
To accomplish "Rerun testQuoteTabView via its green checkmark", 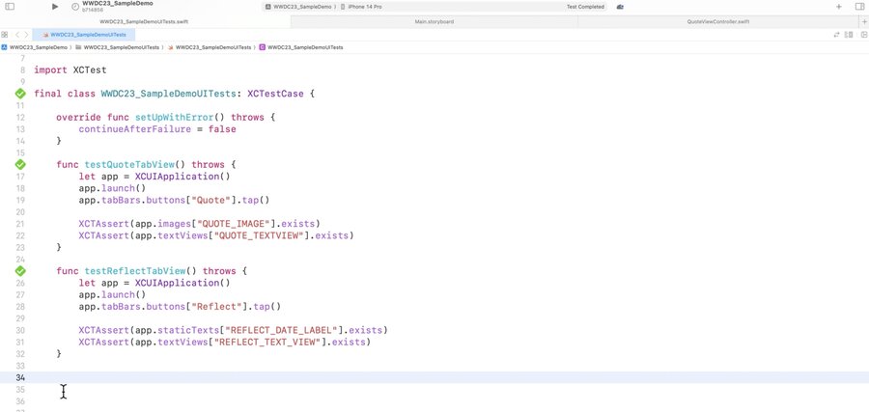I will 20,164.
